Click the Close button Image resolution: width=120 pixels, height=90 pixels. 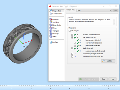pos(103,79)
